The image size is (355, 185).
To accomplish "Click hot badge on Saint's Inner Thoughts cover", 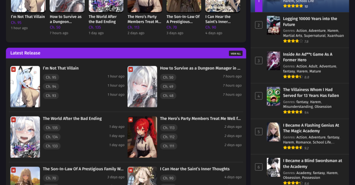I will (131, 170).
